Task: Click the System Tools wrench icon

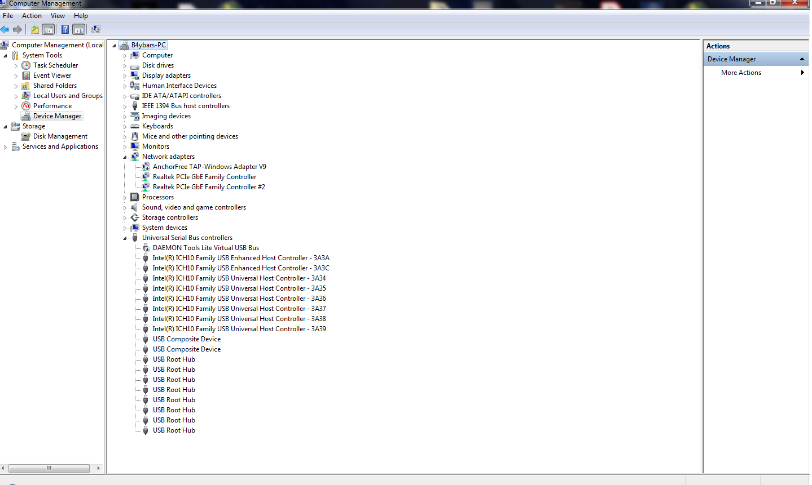Action: click(15, 55)
